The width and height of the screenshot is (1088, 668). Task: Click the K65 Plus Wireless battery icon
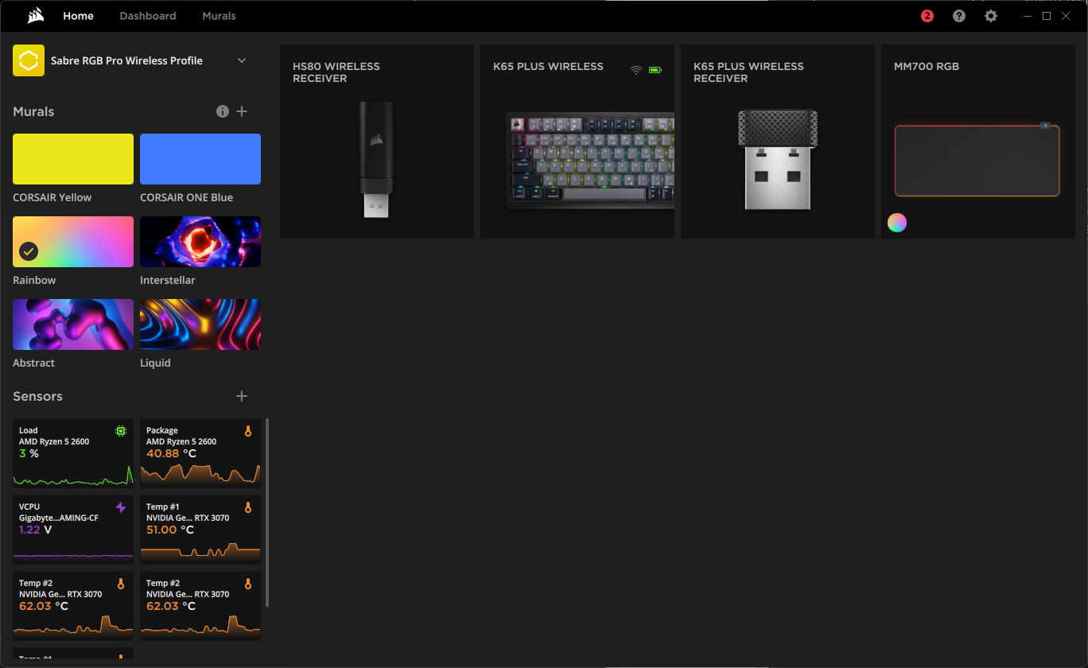655,70
